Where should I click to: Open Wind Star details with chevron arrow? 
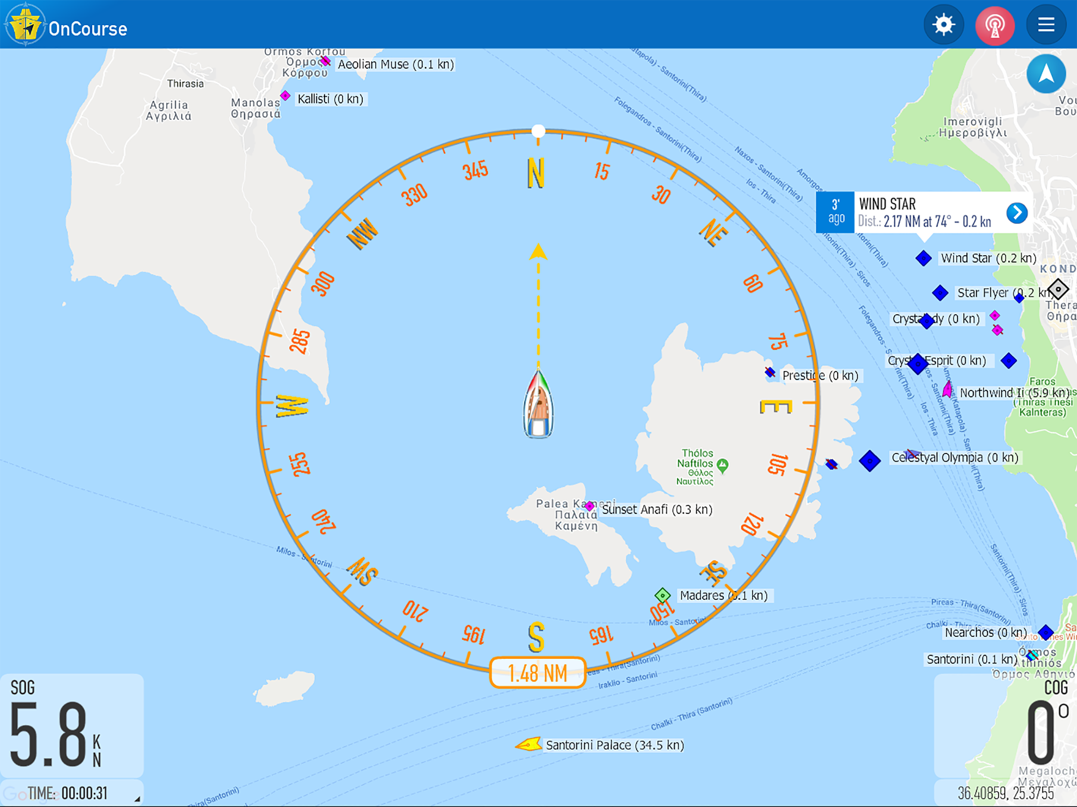[x=1017, y=213]
